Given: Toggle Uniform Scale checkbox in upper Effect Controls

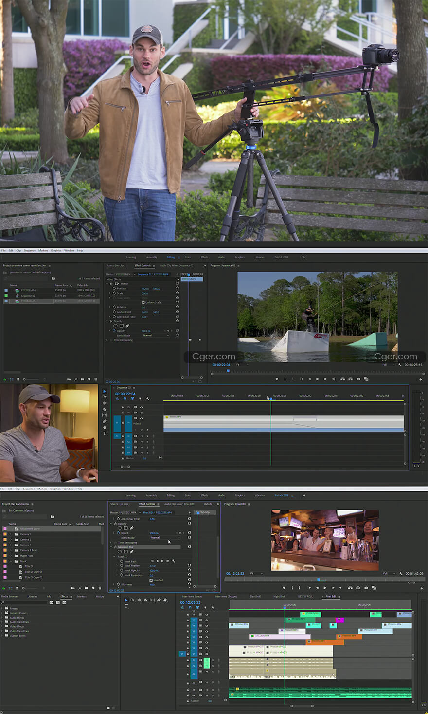Looking at the screenshot, I should coord(143,302).
